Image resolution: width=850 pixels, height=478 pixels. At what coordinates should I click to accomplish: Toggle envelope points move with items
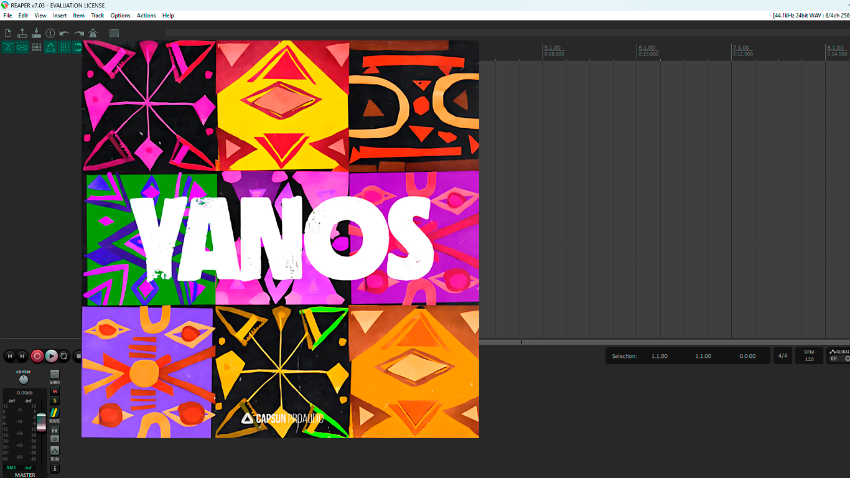click(50, 47)
